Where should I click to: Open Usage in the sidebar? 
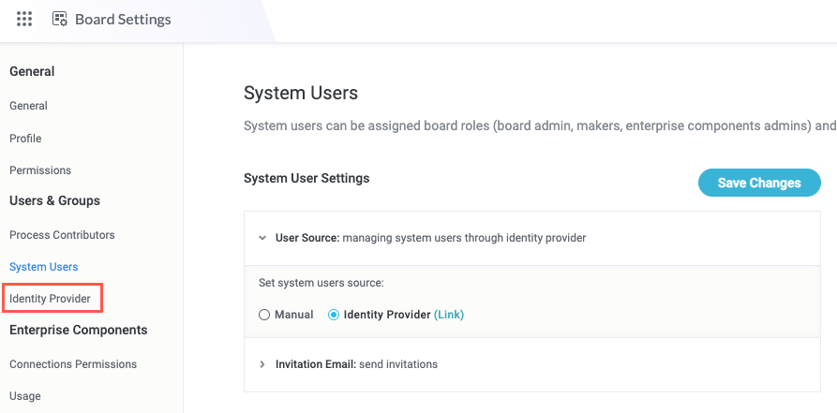tap(25, 396)
